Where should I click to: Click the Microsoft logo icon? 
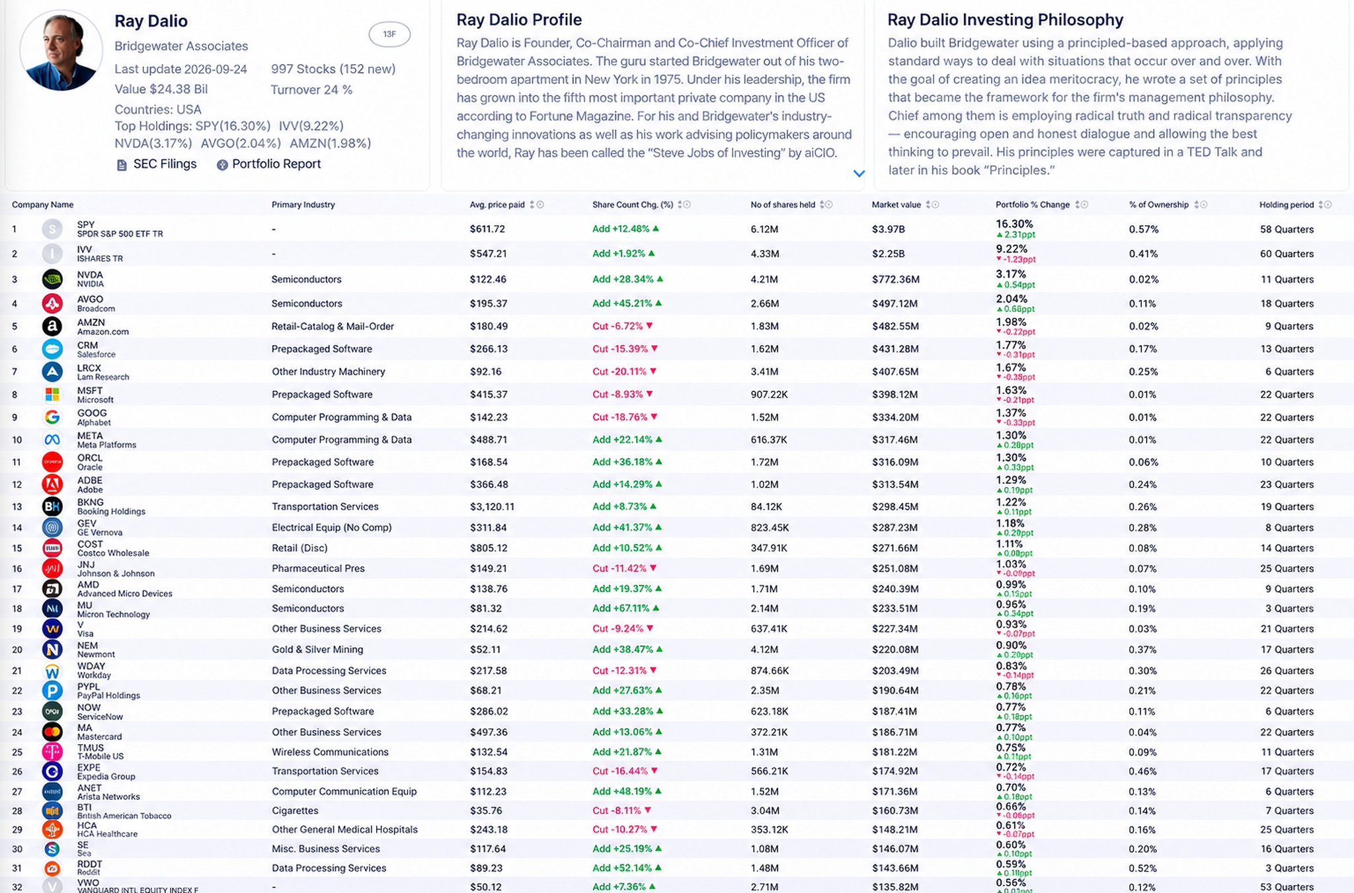(x=52, y=395)
